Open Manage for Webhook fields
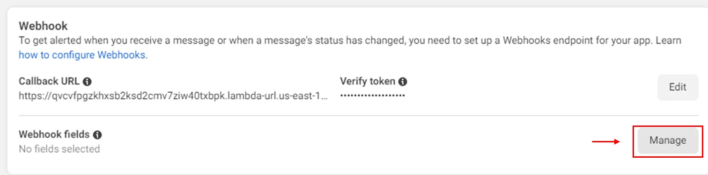708x175 pixels. point(668,140)
